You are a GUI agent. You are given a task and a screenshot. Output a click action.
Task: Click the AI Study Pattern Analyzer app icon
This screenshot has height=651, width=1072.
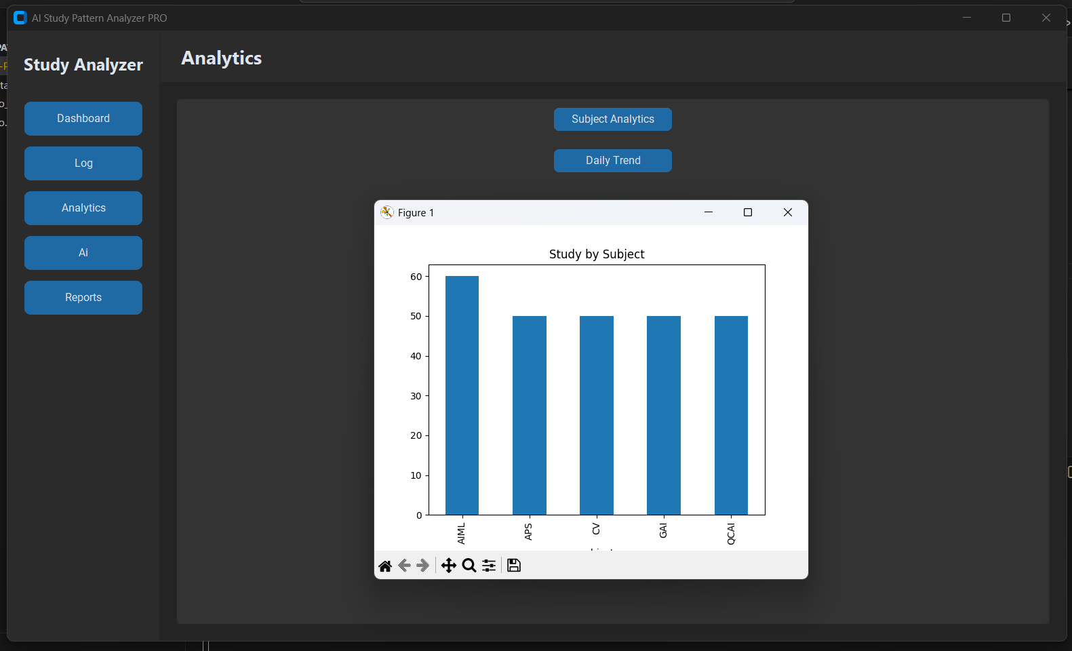point(20,18)
